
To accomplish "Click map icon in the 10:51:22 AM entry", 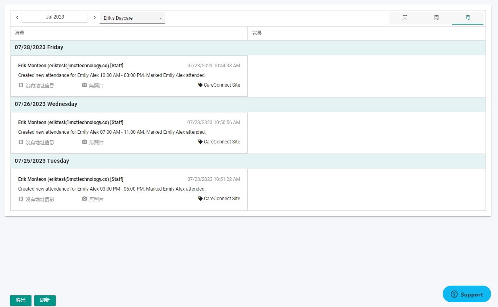I will [21, 199].
